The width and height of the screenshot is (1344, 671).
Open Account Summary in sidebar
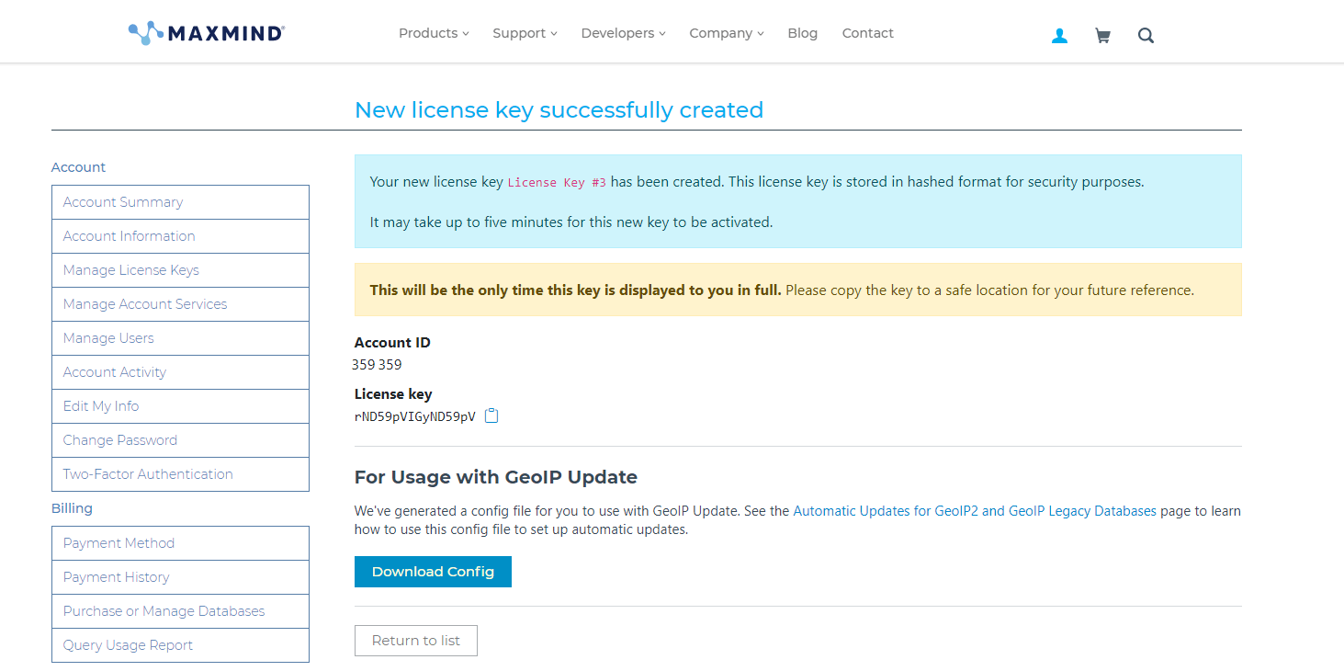(123, 202)
